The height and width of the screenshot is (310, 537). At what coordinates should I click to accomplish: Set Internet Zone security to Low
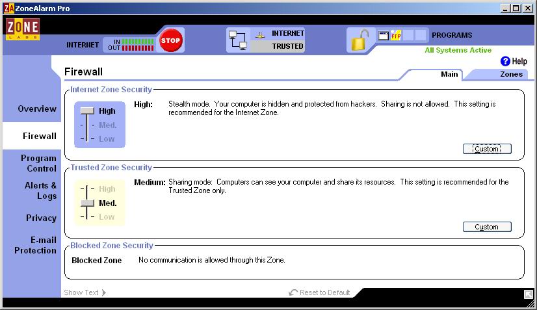click(x=107, y=138)
